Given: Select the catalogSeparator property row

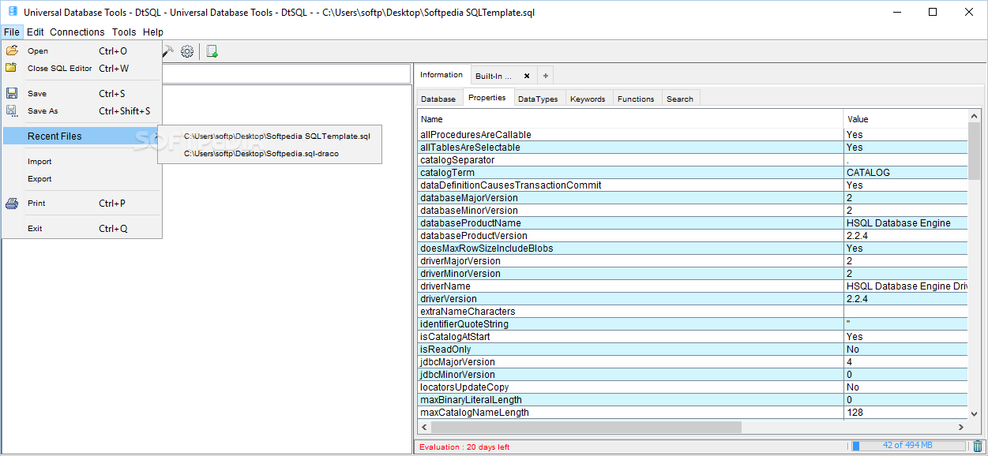Looking at the screenshot, I should pyautogui.click(x=693, y=160).
